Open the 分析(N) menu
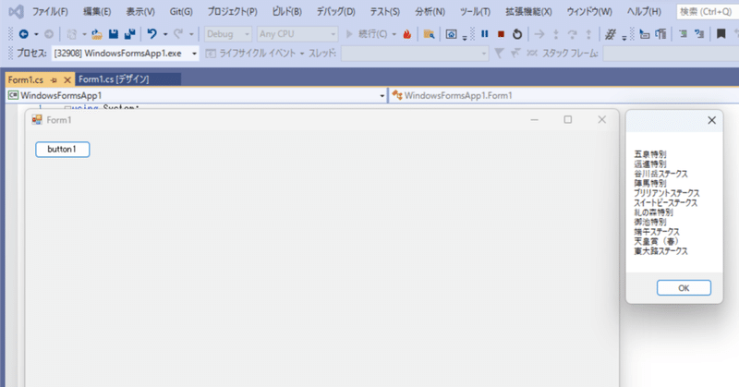Image resolution: width=739 pixels, height=387 pixels. click(x=430, y=12)
